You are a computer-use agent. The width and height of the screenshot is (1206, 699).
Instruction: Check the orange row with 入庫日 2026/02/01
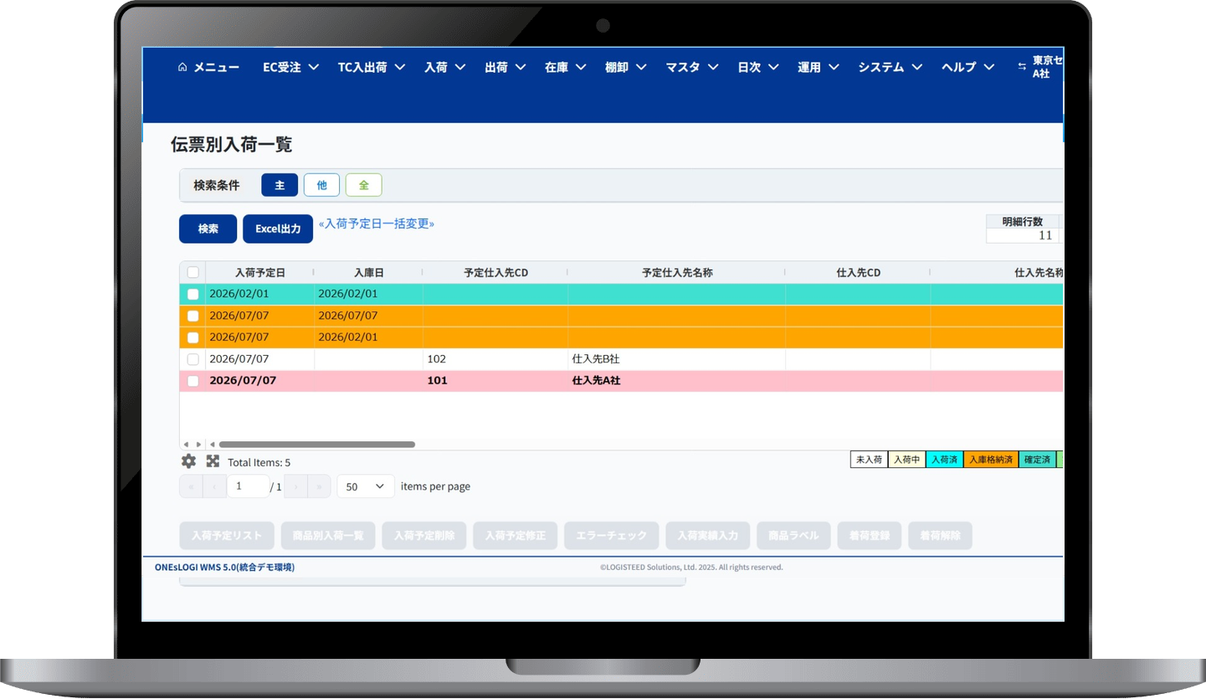(193, 337)
